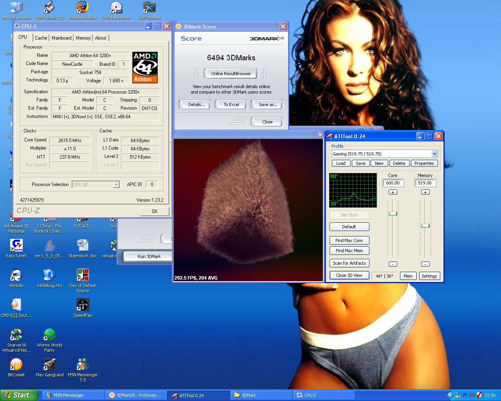Open DVD Shrink 3.2 desktop icon
Image resolution: width=501 pixels, height=401 pixels.
click(49, 10)
